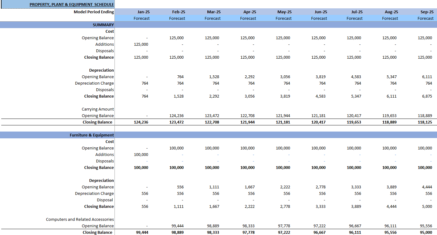Select the Depreciation section heading

coord(102,70)
